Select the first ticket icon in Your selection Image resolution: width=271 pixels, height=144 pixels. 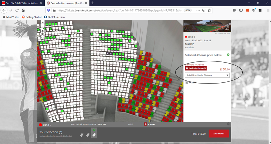[x=81, y=135]
